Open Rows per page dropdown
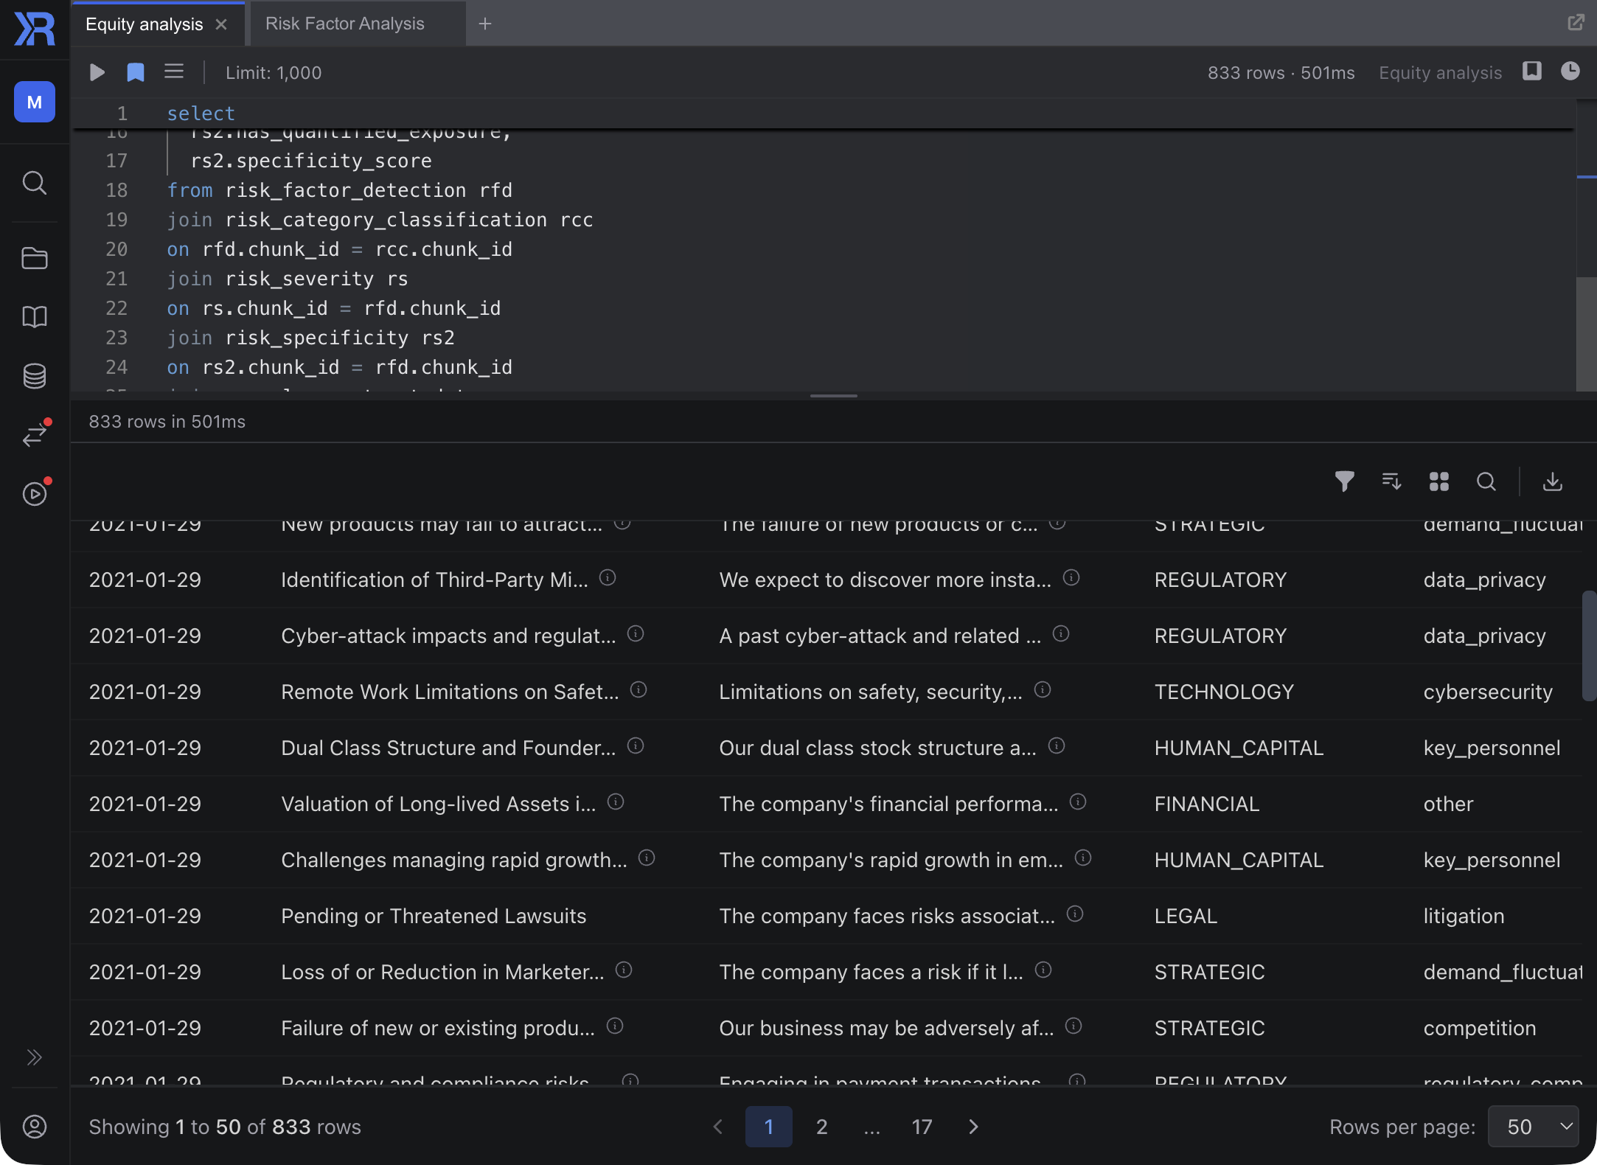Image resolution: width=1597 pixels, height=1165 pixels. point(1533,1127)
